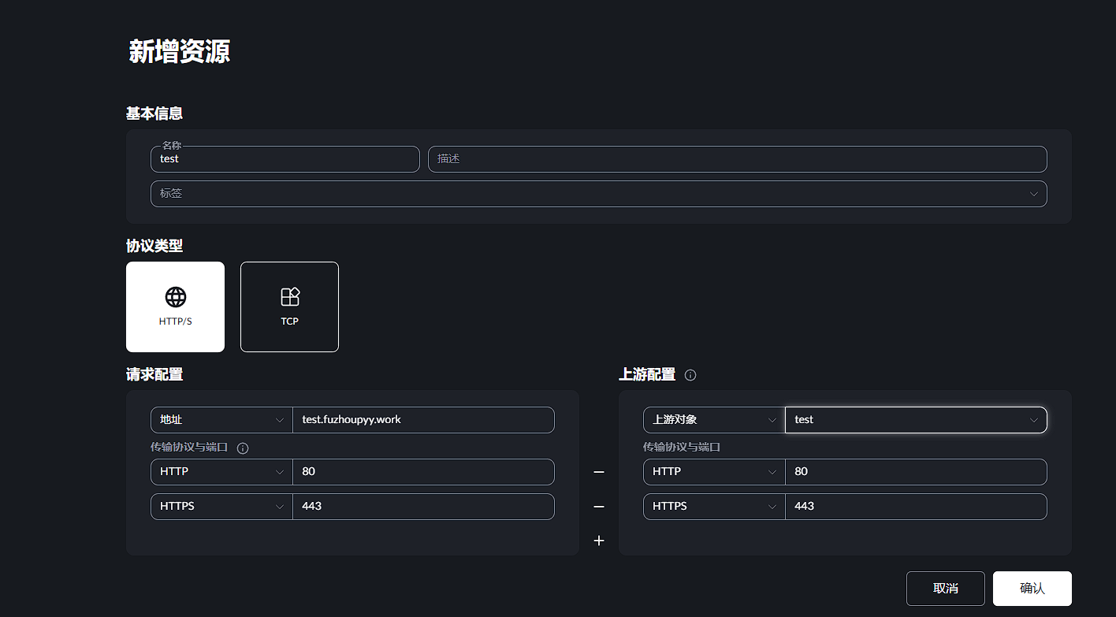The image size is (1116, 617).
Task: Click the 名称 name input field
Action: point(285,159)
